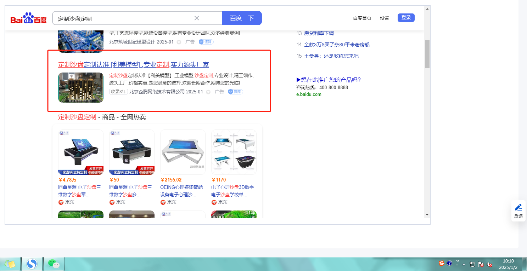
Task: Open the Sogou browser taskbar icon
Action: point(32,264)
